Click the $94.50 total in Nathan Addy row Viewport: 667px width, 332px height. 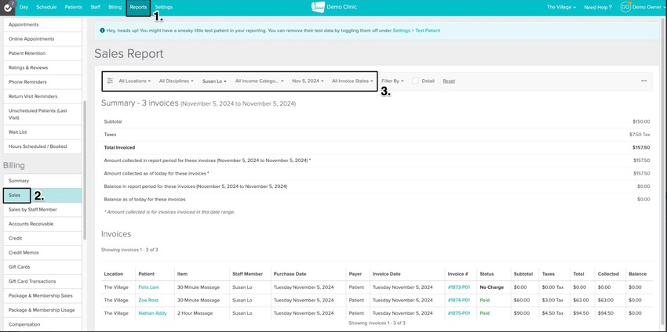click(581, 313)
